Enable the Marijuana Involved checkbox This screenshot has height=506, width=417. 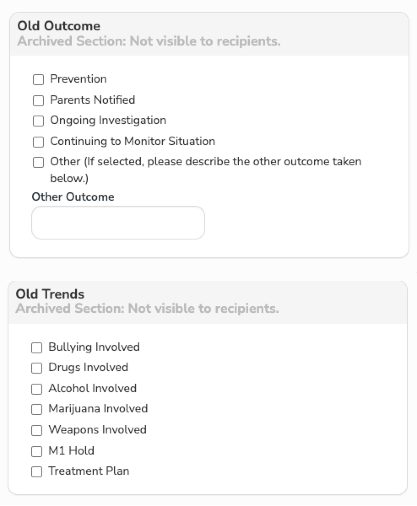[37, 409]
